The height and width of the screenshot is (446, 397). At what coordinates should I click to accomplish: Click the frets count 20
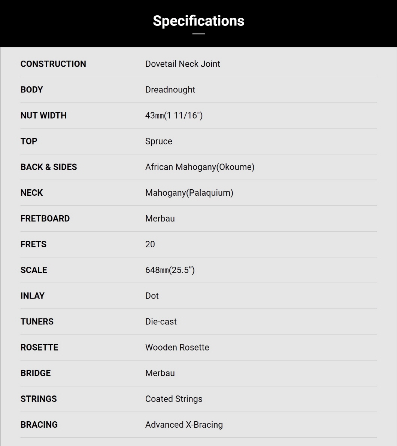click(150, 244)
